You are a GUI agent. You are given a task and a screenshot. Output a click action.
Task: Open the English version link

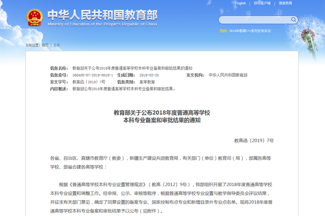(x=240, y=3)
